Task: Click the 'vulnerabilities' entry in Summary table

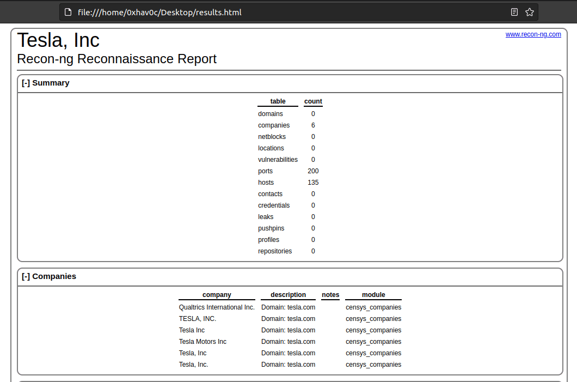Action: pos(278,160)
